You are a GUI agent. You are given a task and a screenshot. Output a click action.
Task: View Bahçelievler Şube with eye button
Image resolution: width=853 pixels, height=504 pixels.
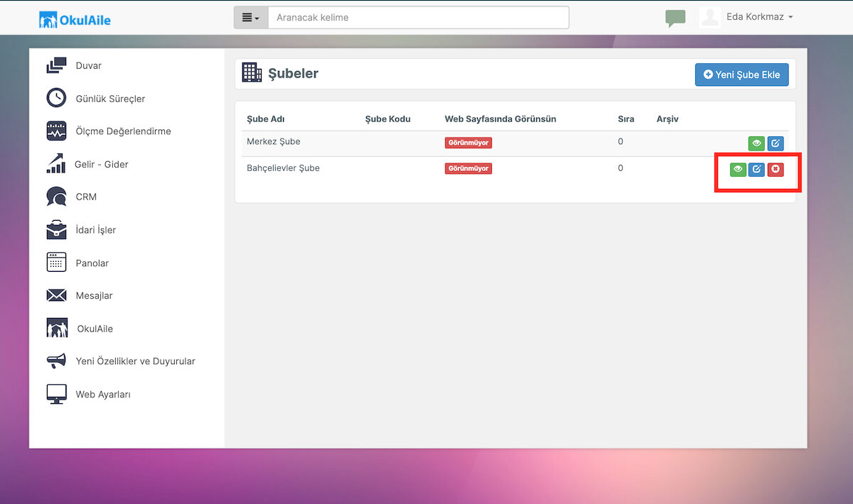pyautogui.click(x=738, y=170)
